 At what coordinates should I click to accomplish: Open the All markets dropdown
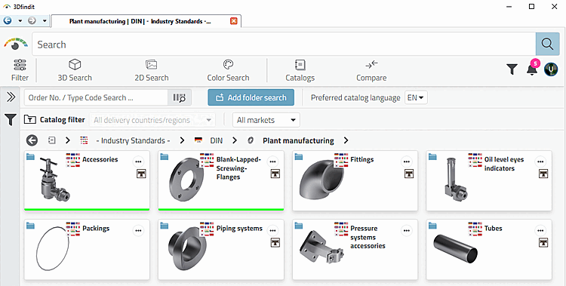coord(266,120)
